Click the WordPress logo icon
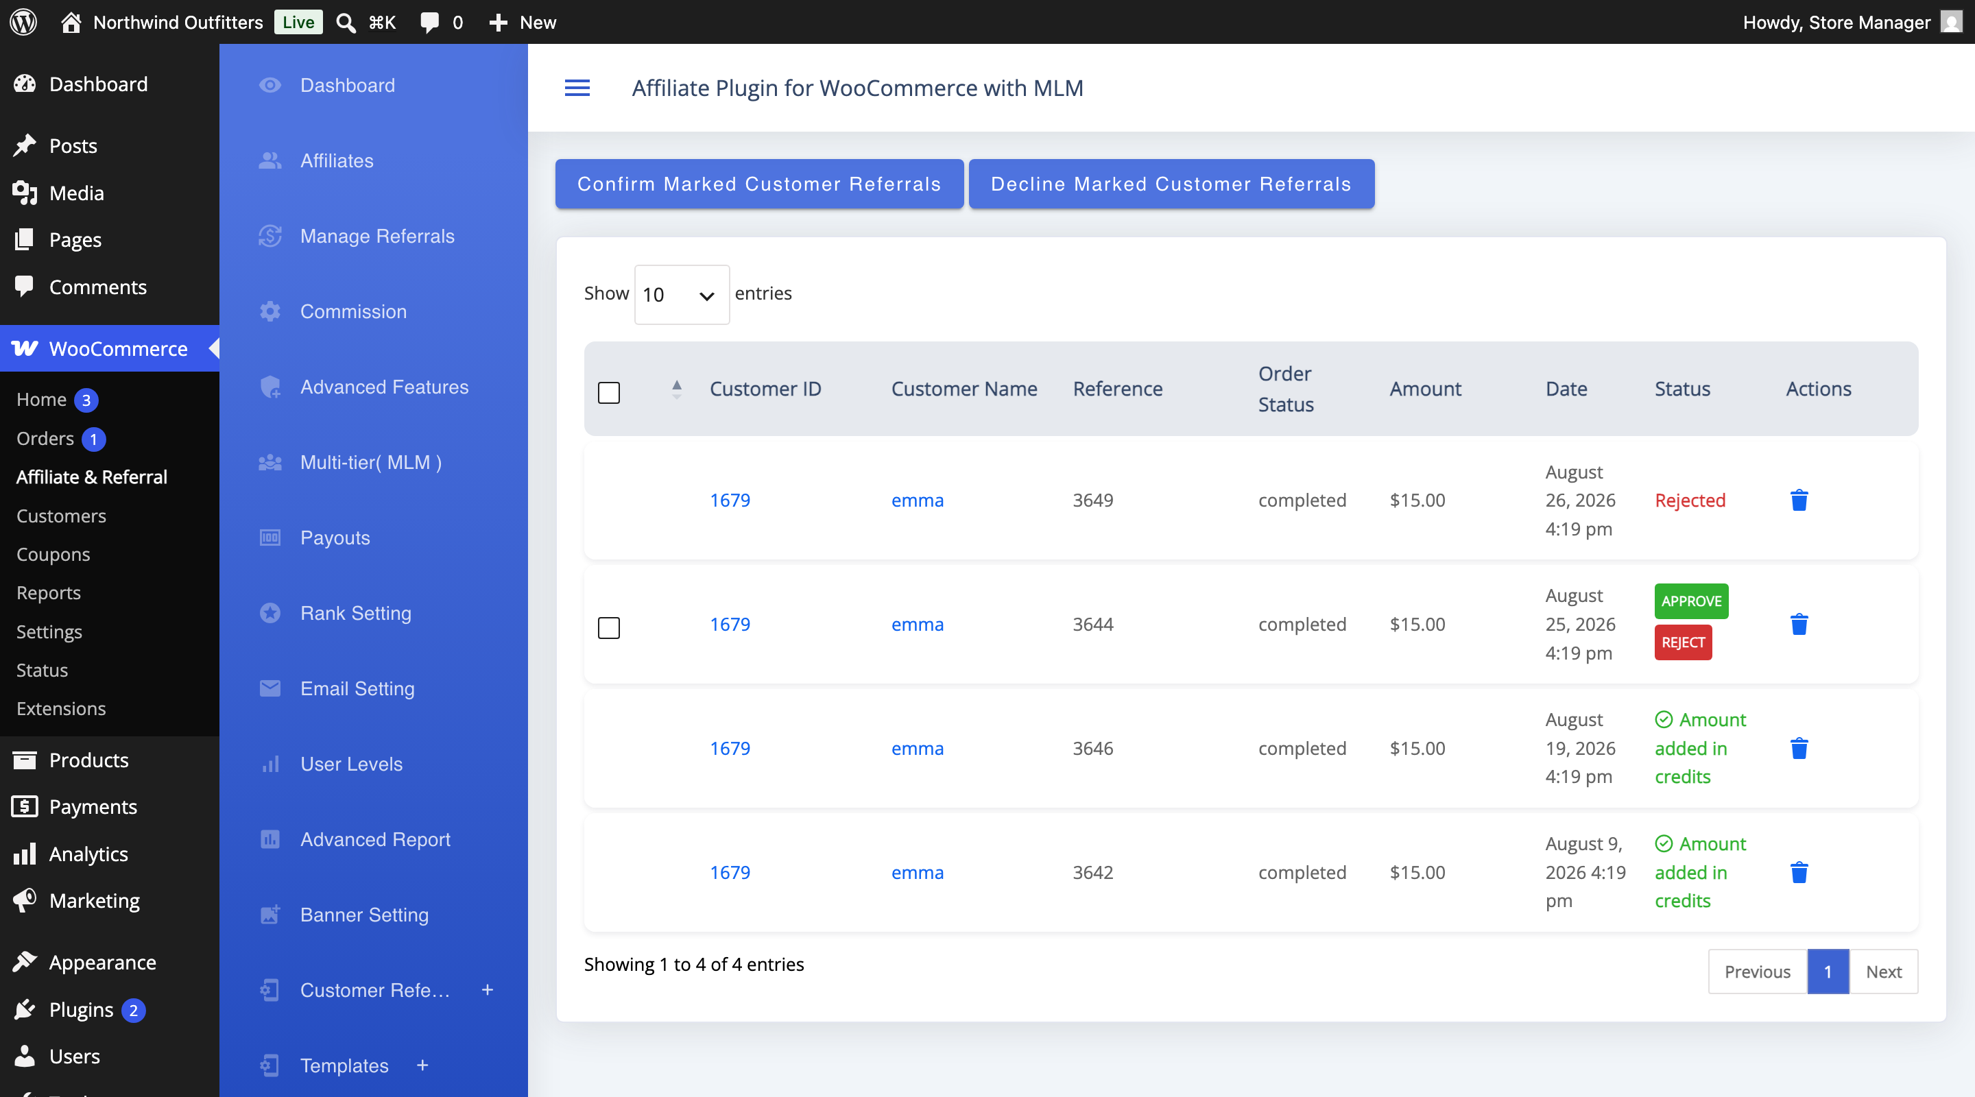This screenshot has width=1975, height=1097. coord(23,21)
